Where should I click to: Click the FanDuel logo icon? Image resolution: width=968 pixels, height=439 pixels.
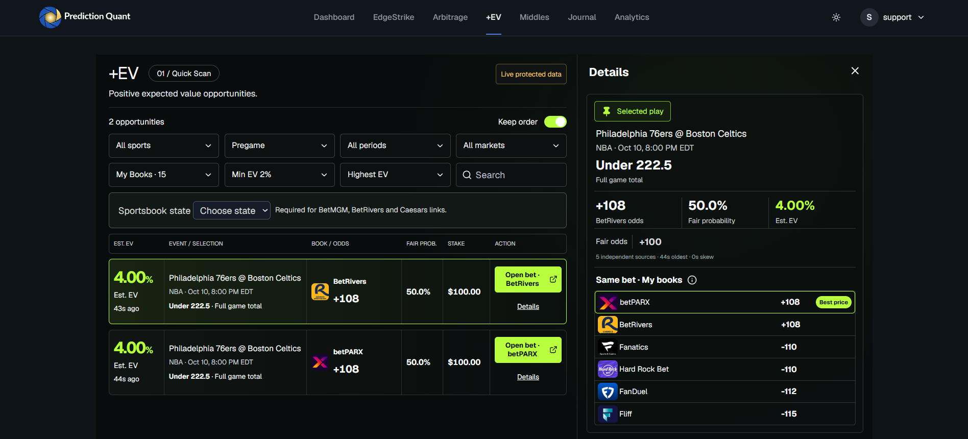[x=608, y=392]
